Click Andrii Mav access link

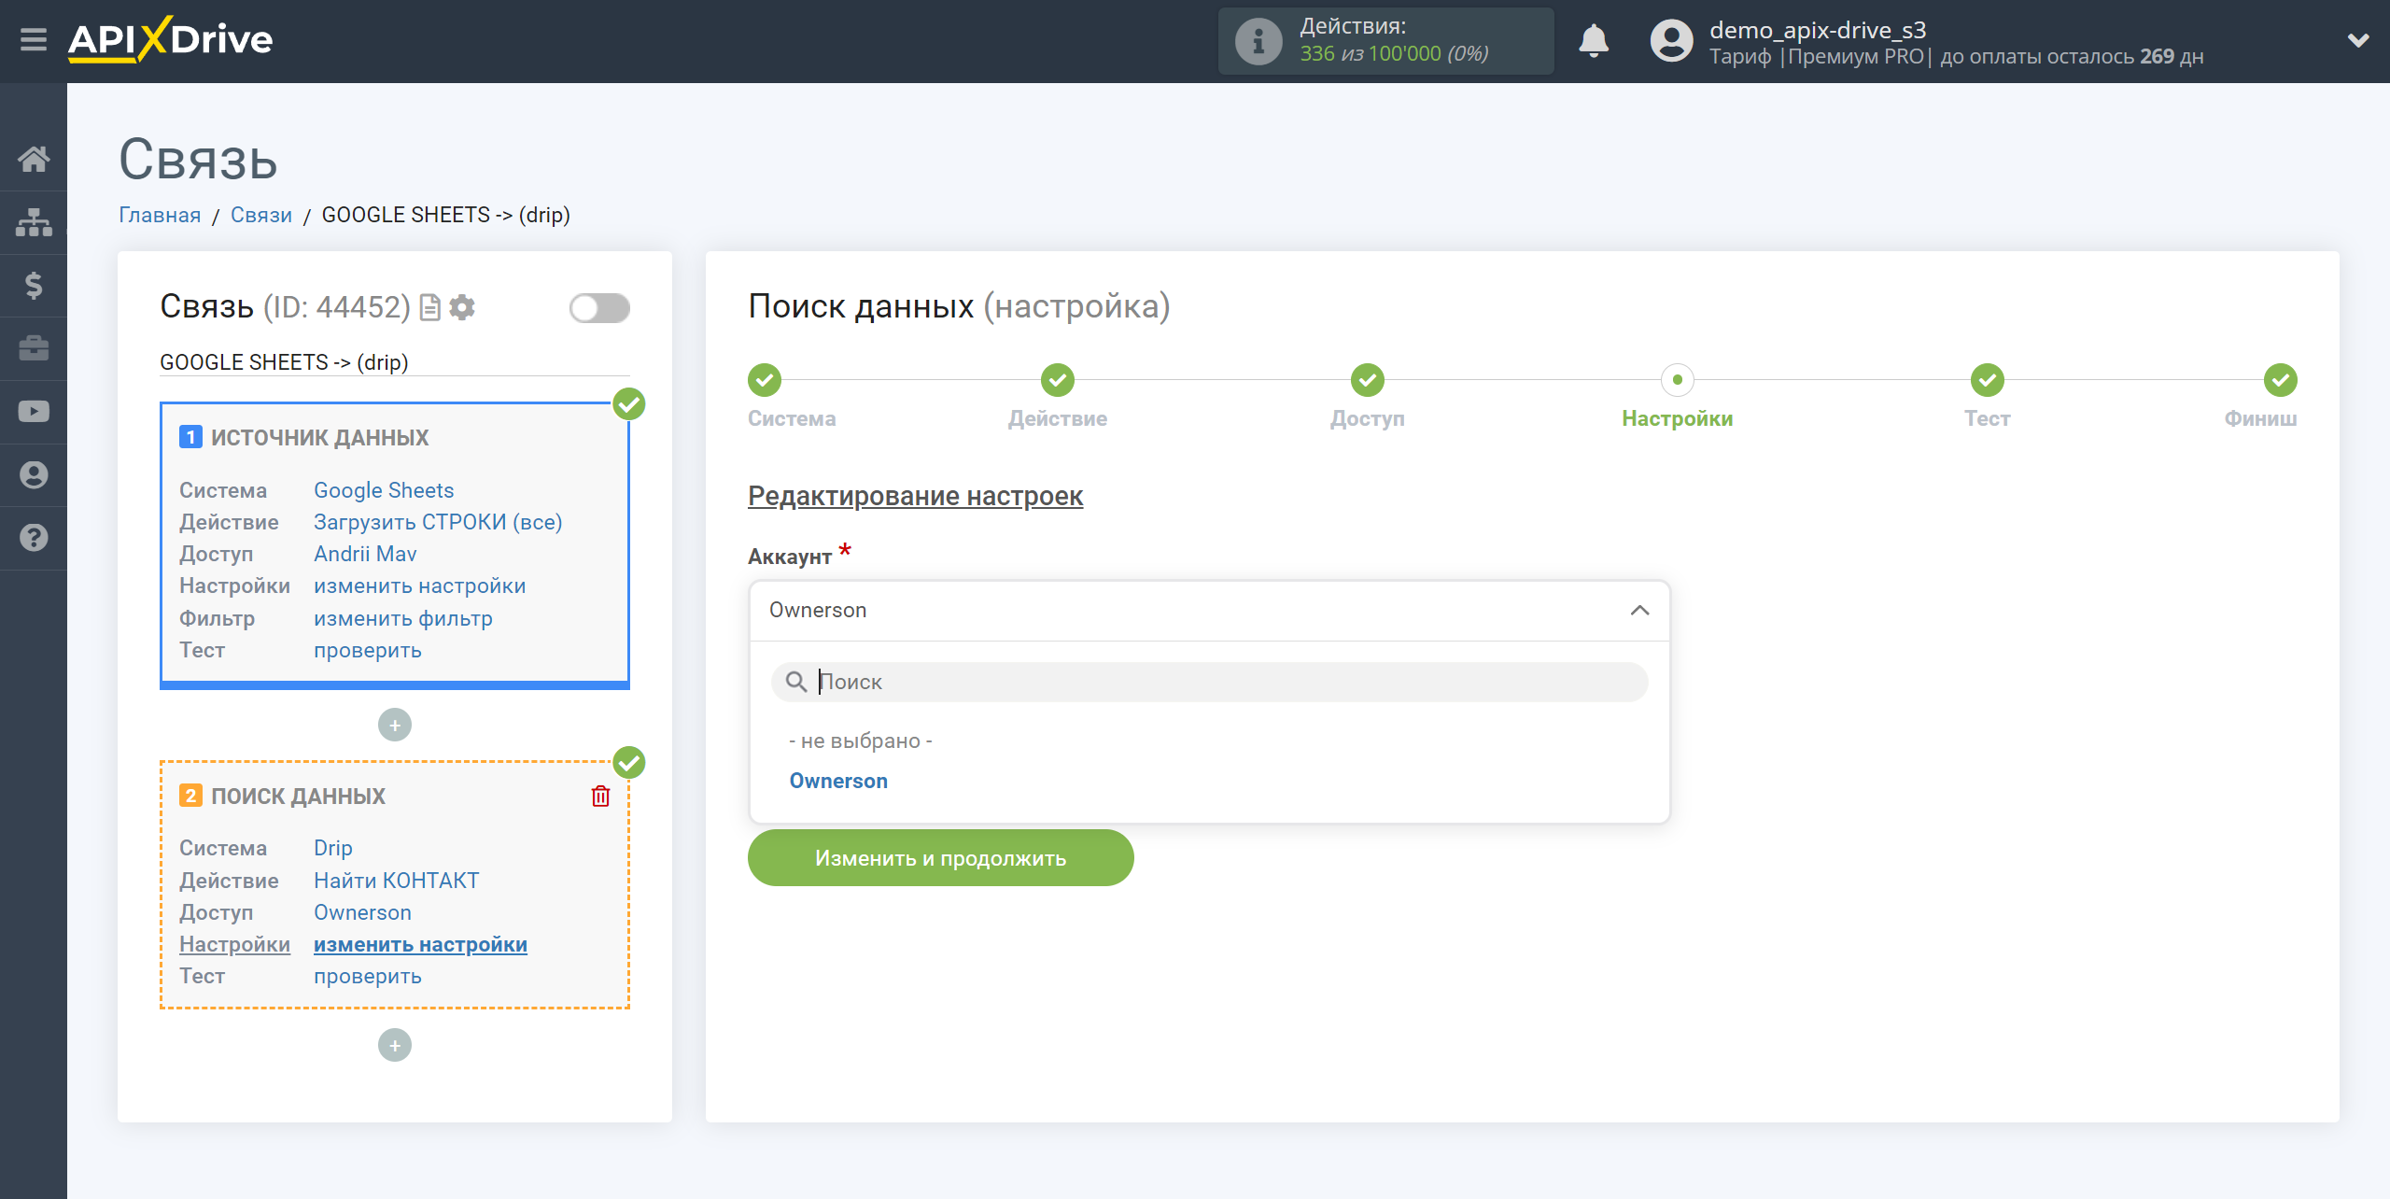click(x=365, y=554)
